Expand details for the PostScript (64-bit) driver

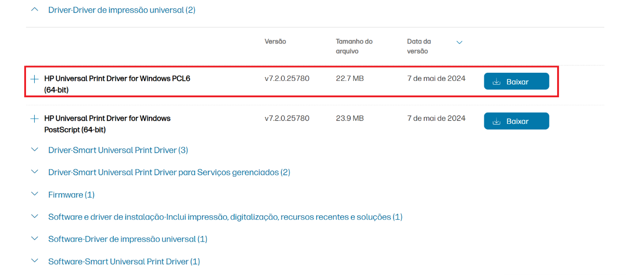(34, 118)
